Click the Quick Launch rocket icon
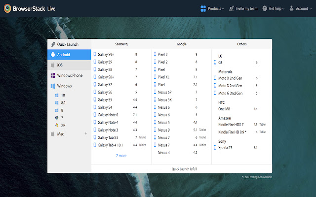 point(52,44)
